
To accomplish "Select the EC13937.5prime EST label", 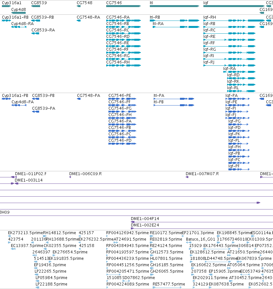I will pyautogui.click(x=27, y=246).
